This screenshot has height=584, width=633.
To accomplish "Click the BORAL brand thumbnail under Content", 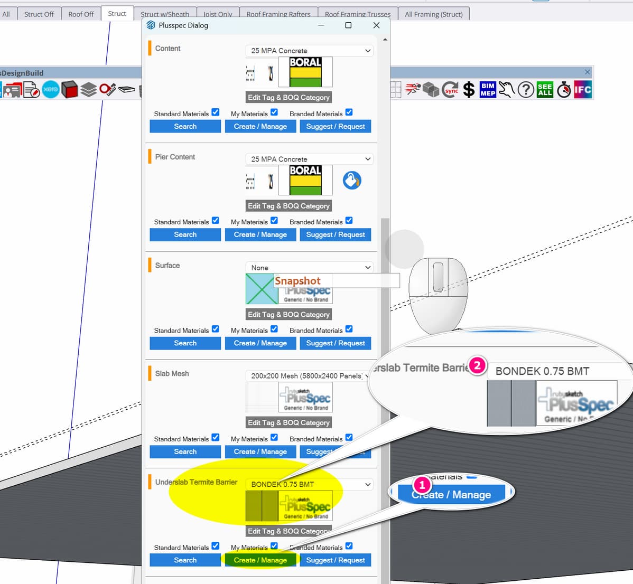I will [x=305, y=72].
